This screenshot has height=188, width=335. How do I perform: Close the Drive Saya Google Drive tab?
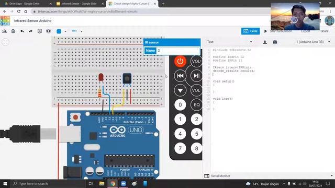point(50,4)
